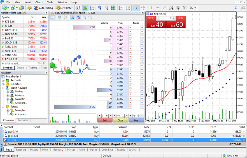Open the new chart toolbar icon
This screenshot has width=247, height=158.
click(x=5, y=8)
